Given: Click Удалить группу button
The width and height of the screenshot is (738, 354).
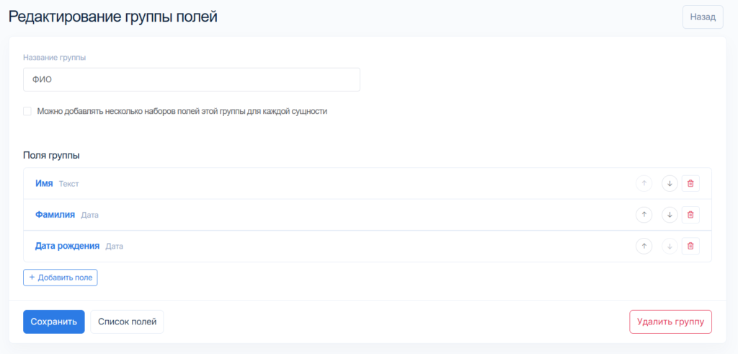Looking at the screenshot, I should tap(670, 322).
